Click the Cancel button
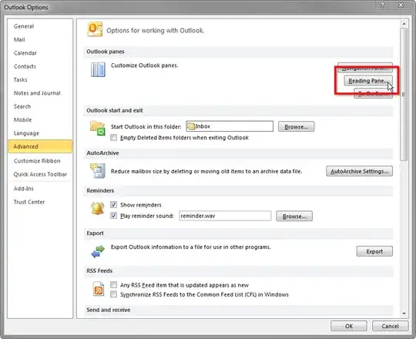The image size is (416, 339). [x=390, y=326]
